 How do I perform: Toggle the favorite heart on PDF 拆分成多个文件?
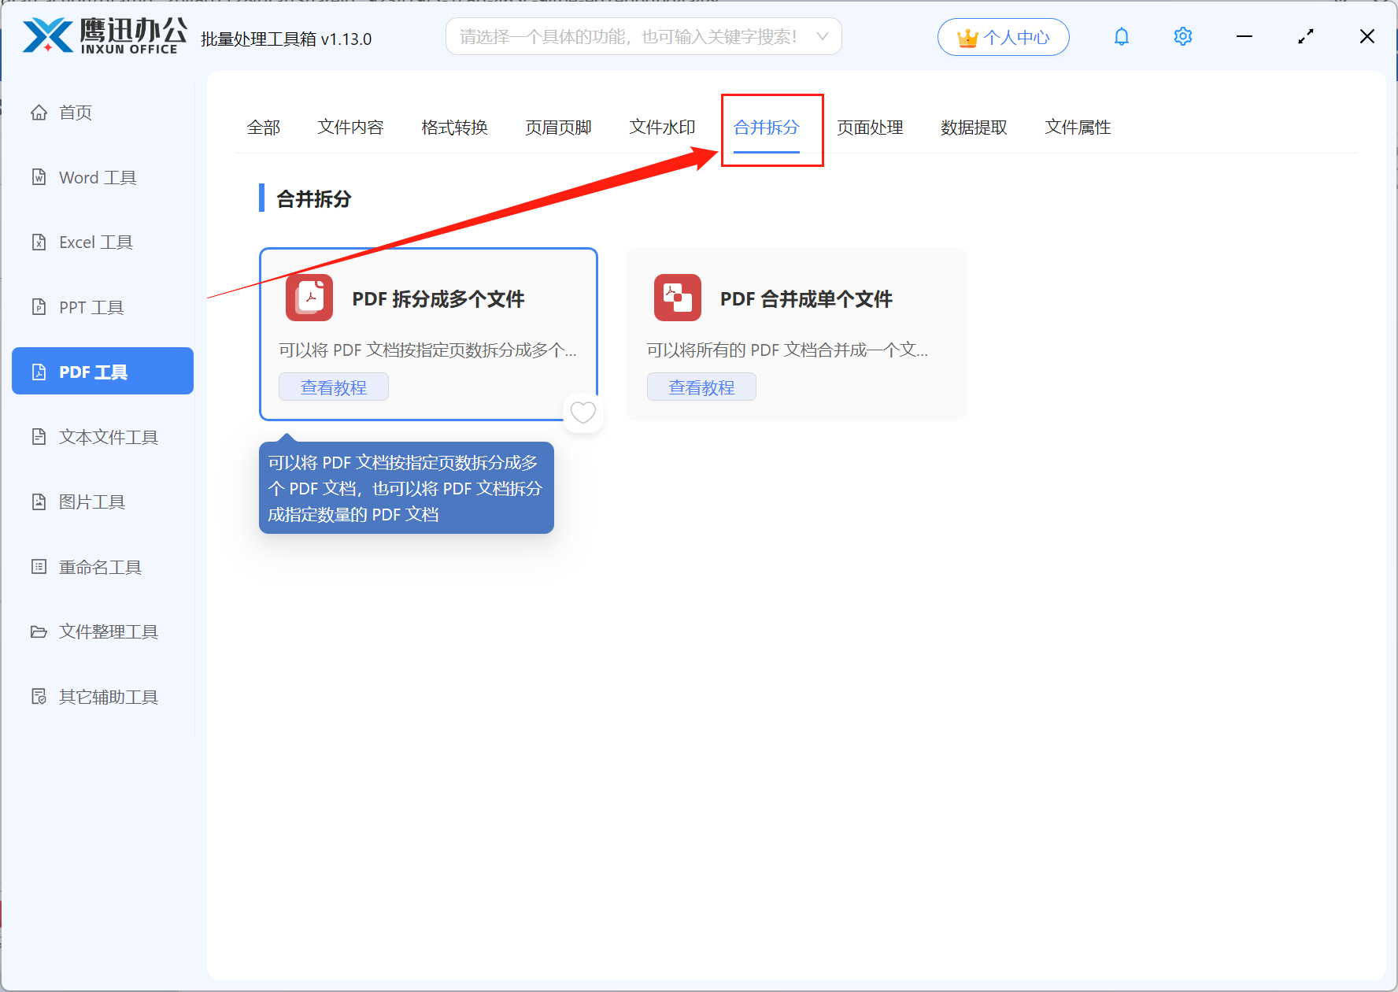(x=582, y=412)
